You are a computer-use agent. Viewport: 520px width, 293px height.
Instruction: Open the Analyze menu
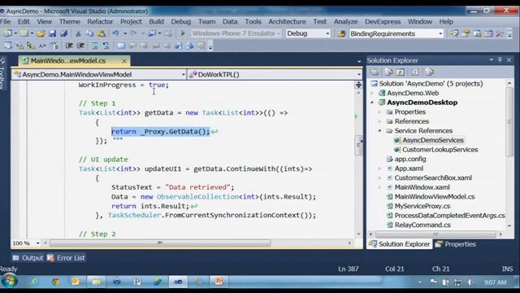[x=345, y=22]
